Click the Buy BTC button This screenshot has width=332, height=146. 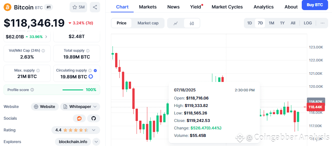(314, 5)
